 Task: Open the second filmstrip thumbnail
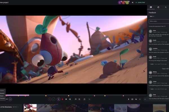(x=43, y=108)
